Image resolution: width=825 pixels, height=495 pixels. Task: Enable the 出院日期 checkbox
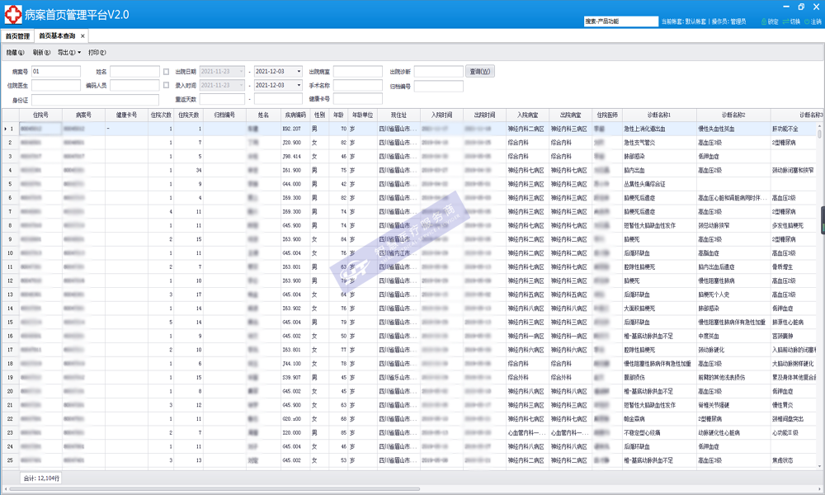(x=167, y=72)
